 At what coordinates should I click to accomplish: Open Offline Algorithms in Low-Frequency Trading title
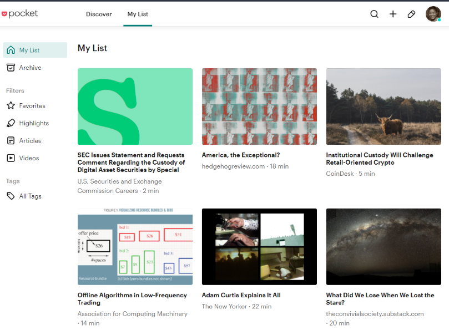tap(132, 299)
